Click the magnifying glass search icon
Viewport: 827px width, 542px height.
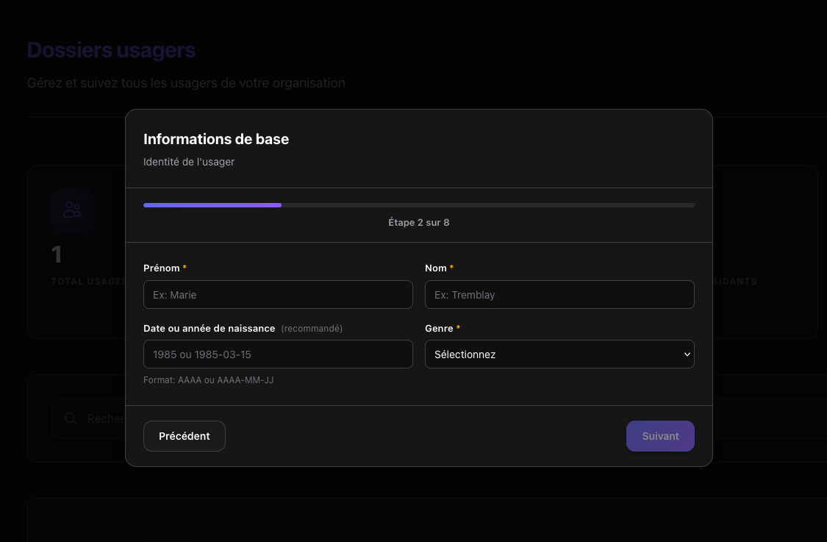(71, 418)
